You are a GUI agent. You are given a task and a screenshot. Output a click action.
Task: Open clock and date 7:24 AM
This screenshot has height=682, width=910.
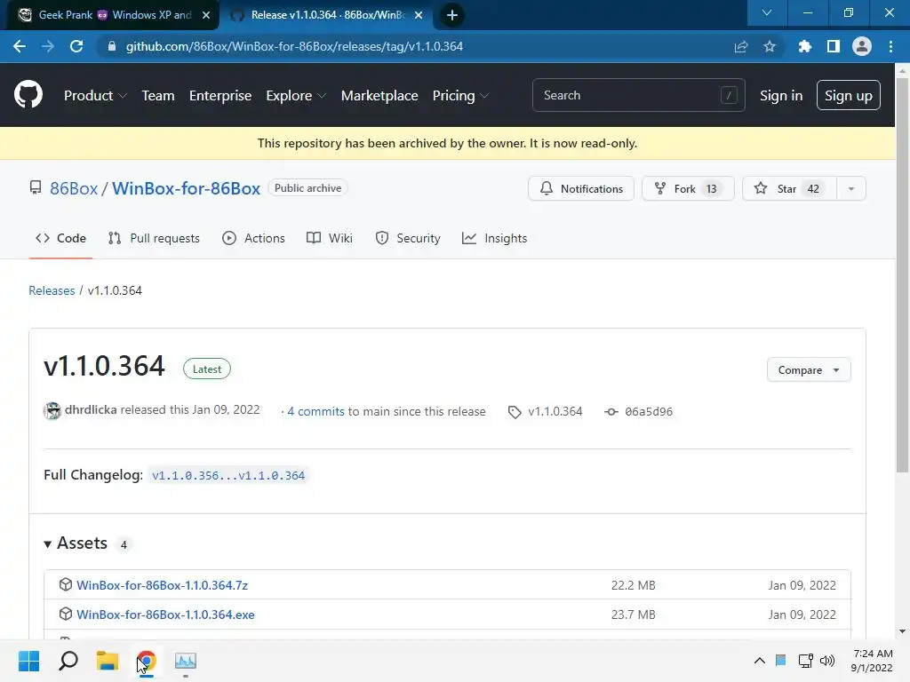click(872, 661)
